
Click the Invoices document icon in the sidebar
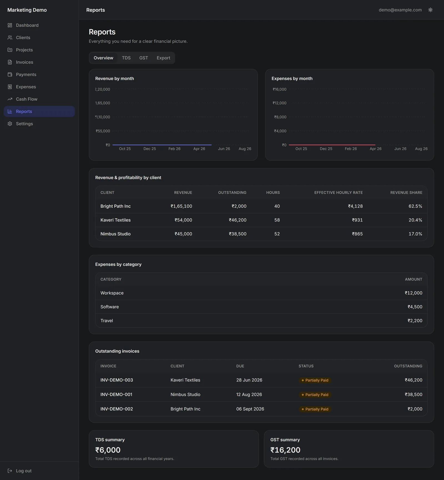coord(10,62)
